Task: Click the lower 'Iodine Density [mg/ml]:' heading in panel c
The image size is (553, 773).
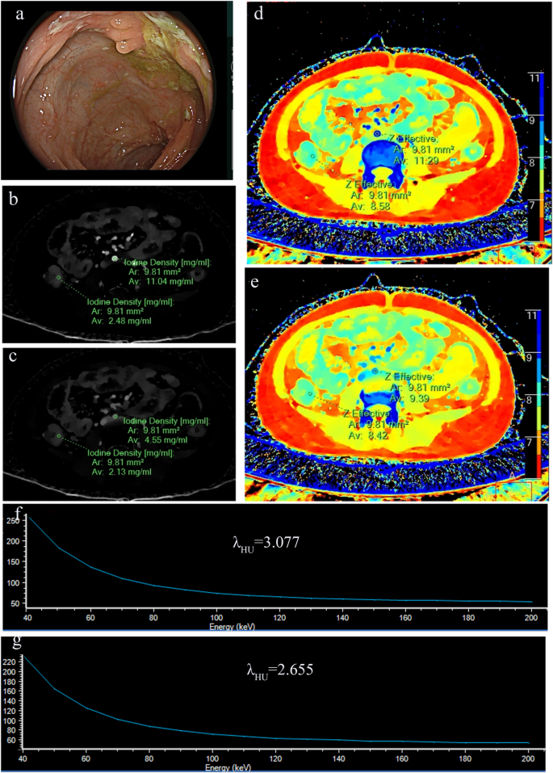Action: (x=131, y=452)
